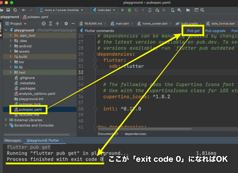Click the Project panel horizontal scrollbar
The width and height of the screenshot is (238, 173).
coord(37,135)
